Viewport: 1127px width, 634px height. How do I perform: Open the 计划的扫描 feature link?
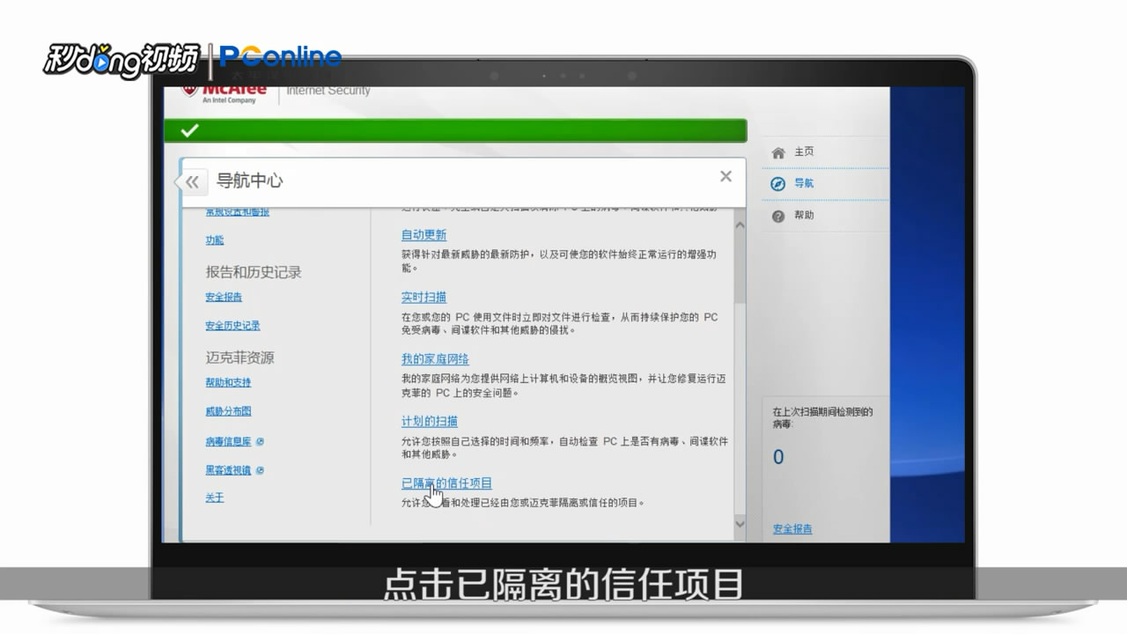[x=430, y=422]
